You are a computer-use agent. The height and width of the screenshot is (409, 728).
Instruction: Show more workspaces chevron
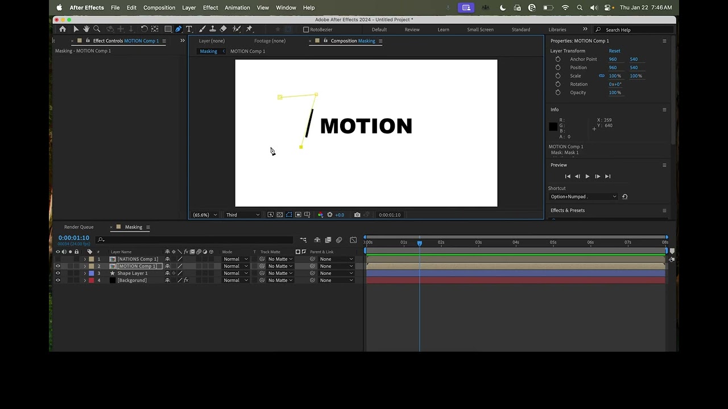(x=585, y=29)
